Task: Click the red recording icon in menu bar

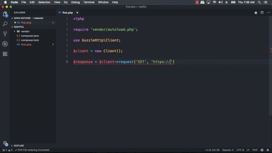Action: [197, 2]
